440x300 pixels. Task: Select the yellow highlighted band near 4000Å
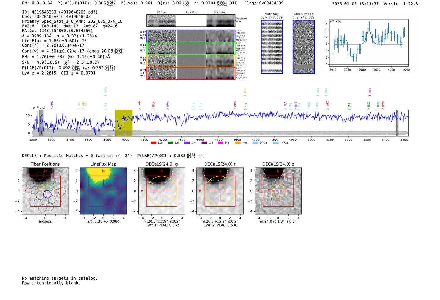124,123
